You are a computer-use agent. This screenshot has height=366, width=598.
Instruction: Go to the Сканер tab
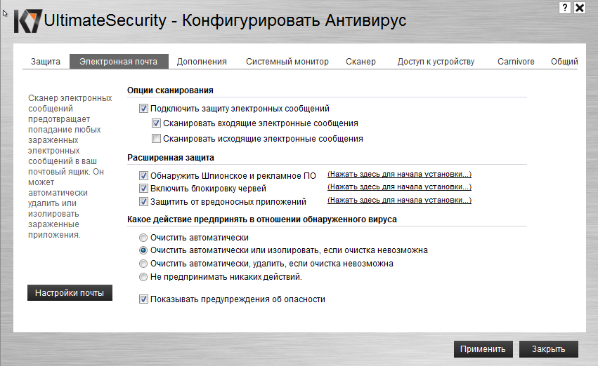click(360, 62)
